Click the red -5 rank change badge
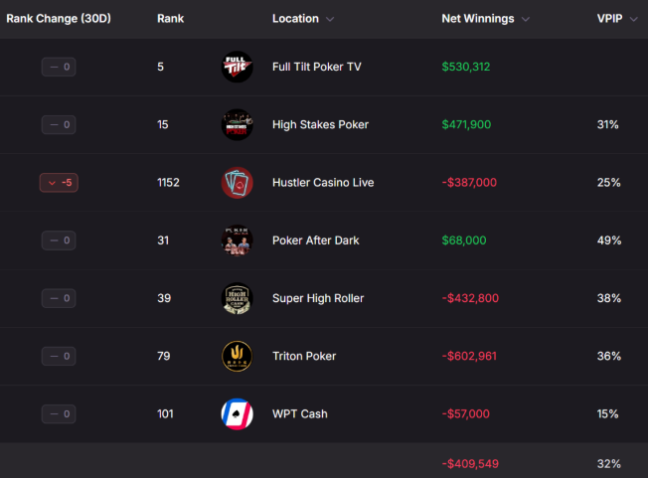The height and width of the screenshot is (478, 648). [x=59, y=183]
